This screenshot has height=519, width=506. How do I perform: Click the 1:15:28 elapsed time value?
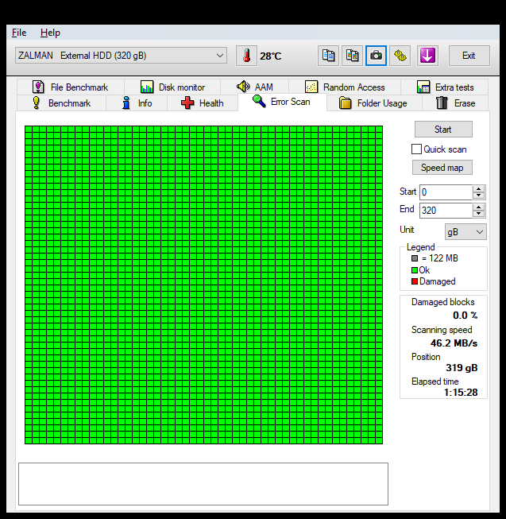[x=461, y=393]
